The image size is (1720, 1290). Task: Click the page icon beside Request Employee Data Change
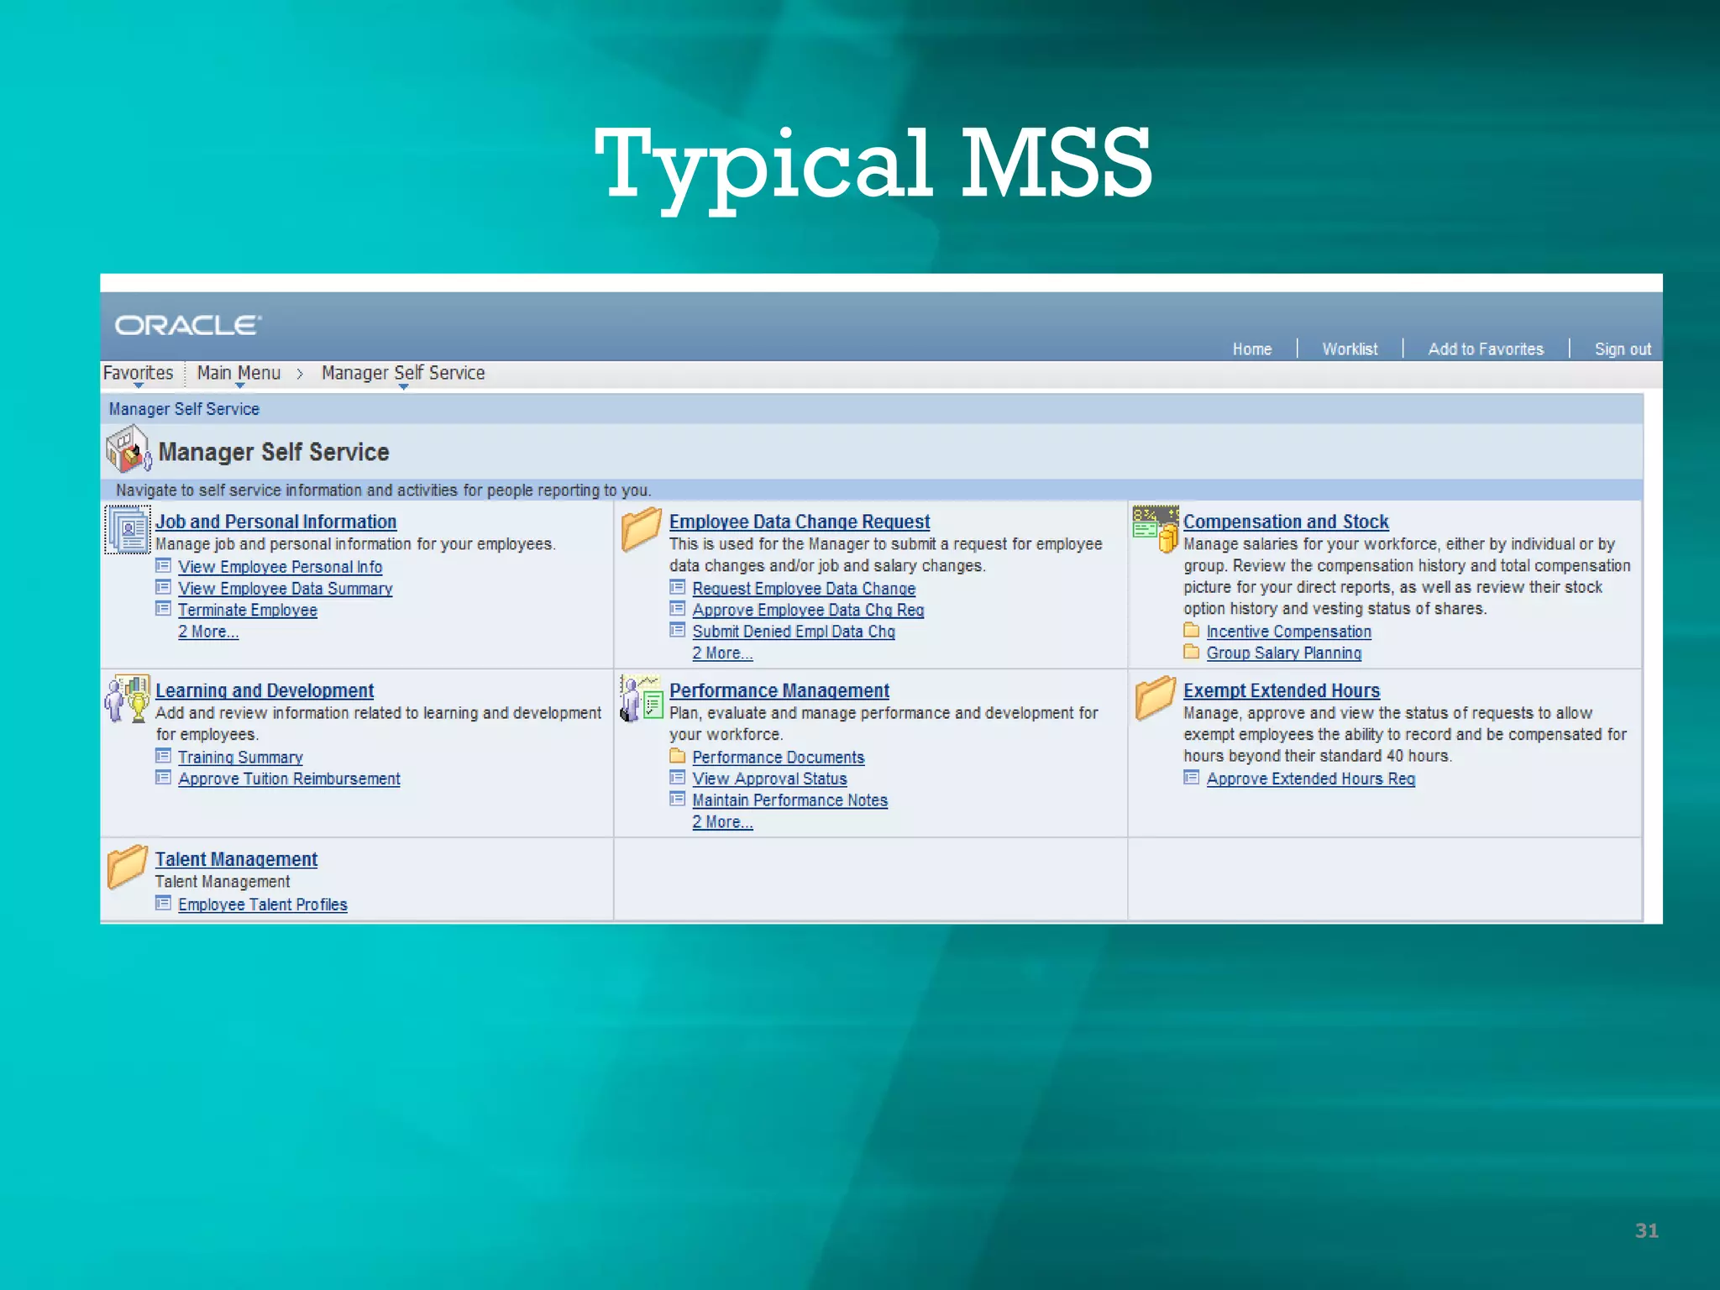coord(678,587)
